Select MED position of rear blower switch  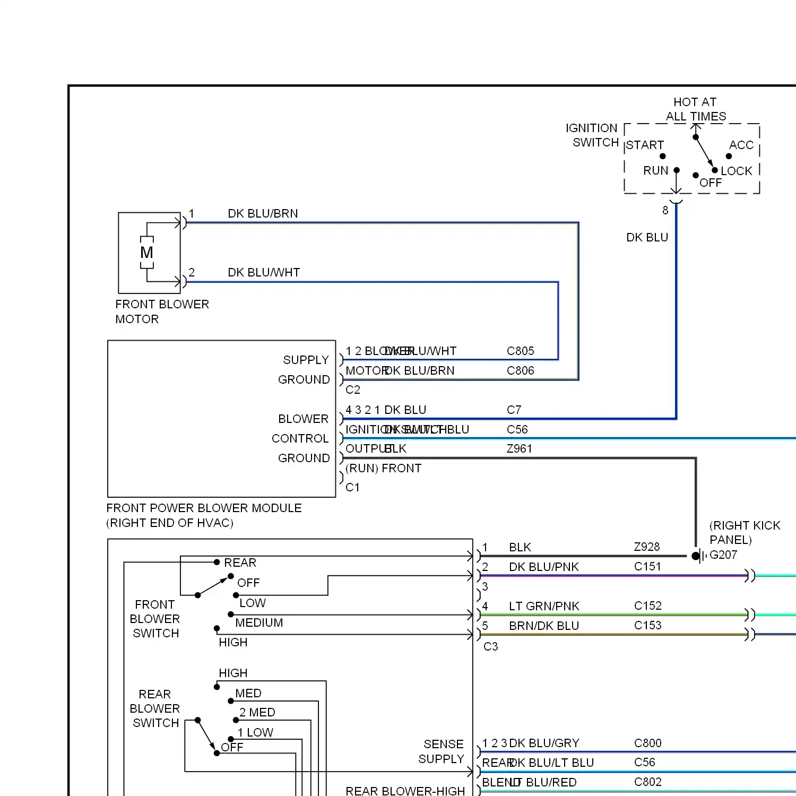[x=248, y=694]
